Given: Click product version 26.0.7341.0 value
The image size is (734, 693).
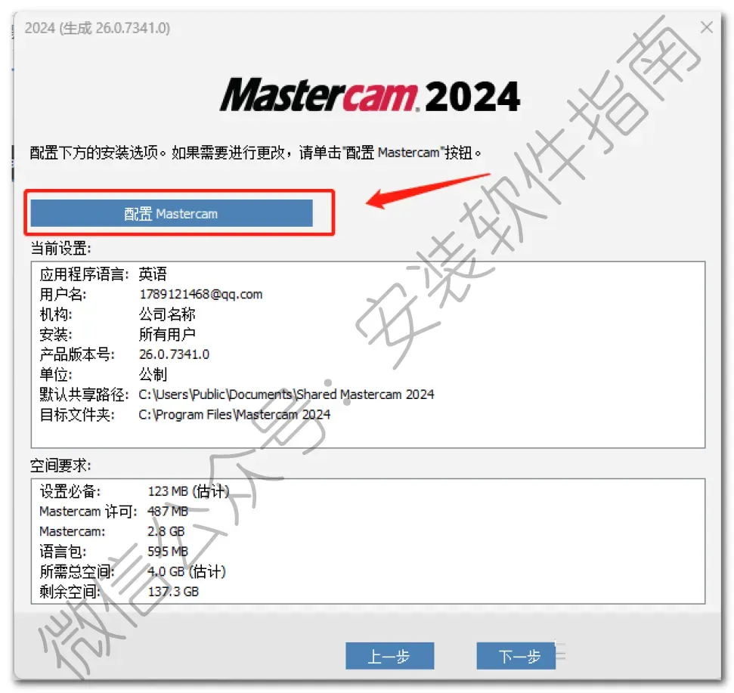Looking at the screenshot, I should (174, 354).
